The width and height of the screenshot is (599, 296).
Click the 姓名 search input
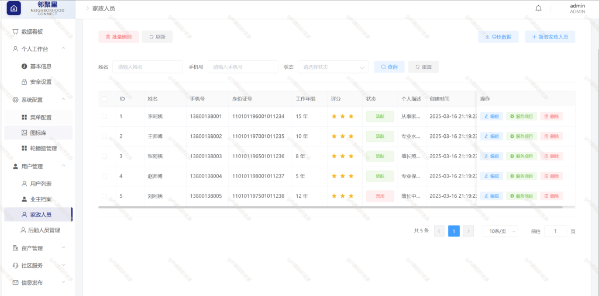(147, 67)
